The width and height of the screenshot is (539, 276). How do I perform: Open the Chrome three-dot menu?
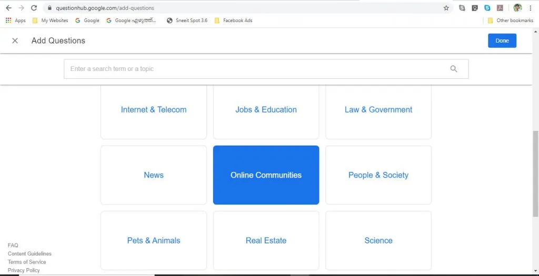click(531, 8)
